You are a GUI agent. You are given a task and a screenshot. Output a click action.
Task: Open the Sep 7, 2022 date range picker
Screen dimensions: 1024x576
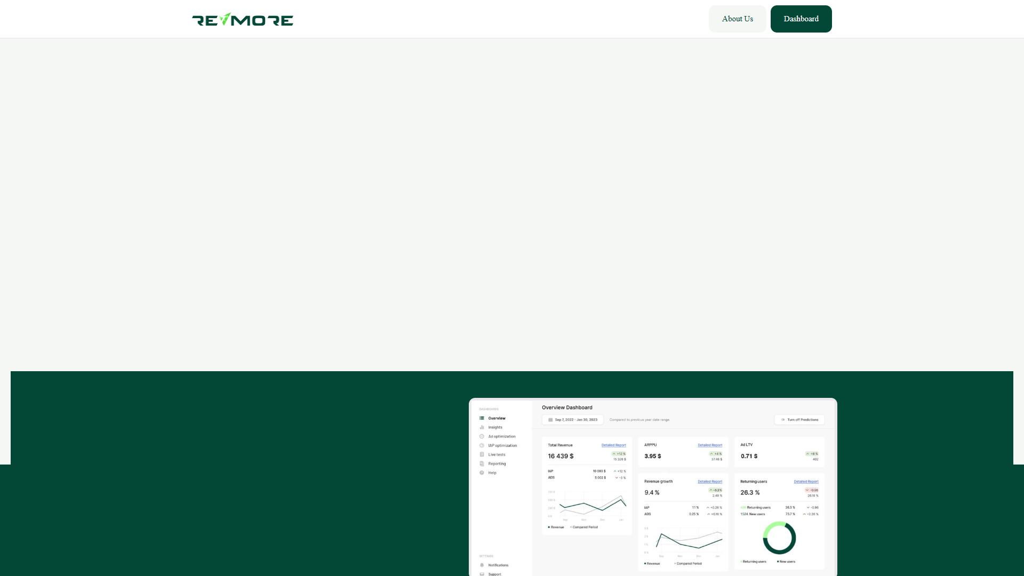(x=573, y=420)
